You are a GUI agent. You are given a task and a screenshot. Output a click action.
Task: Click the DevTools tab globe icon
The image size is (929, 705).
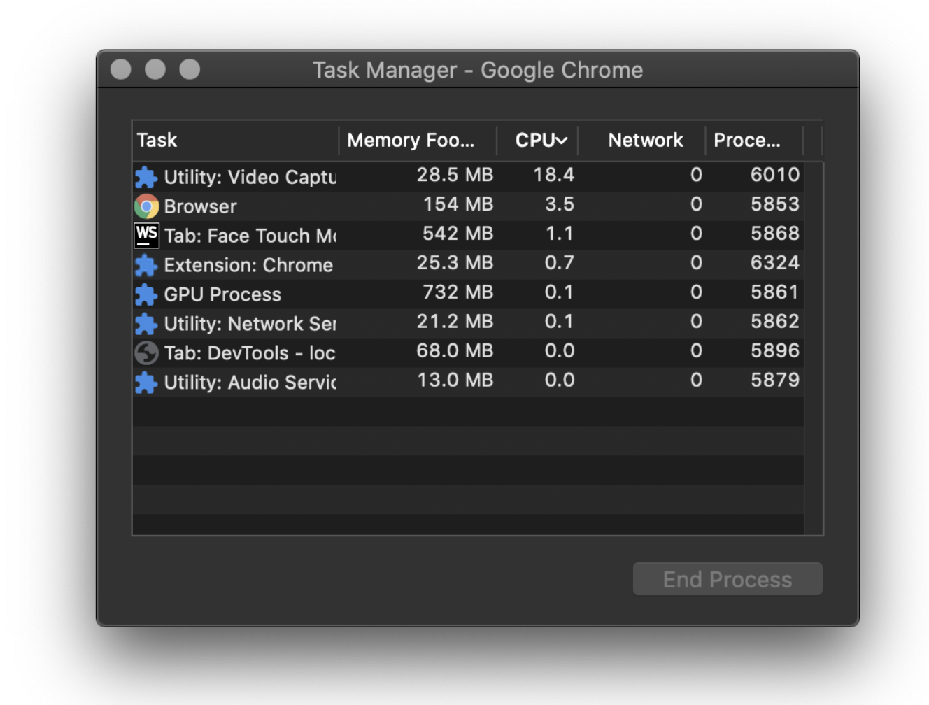(x=146, y=353)
